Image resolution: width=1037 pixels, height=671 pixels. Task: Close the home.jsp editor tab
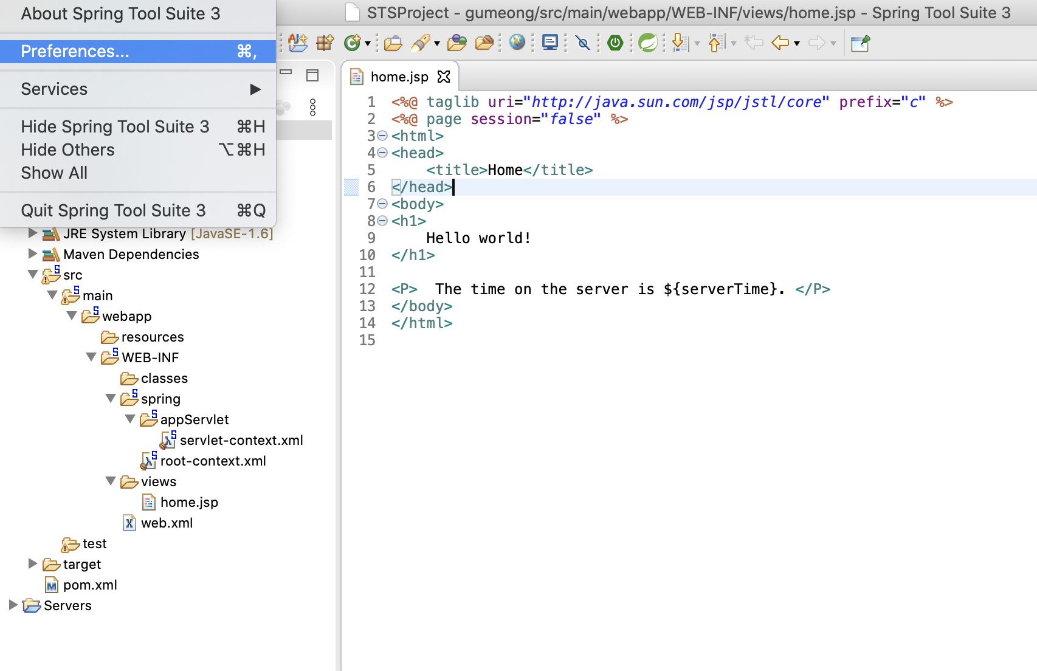point(444,77)
